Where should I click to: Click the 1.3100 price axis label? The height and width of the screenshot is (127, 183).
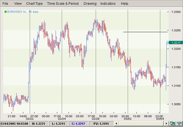pos(176,86)
